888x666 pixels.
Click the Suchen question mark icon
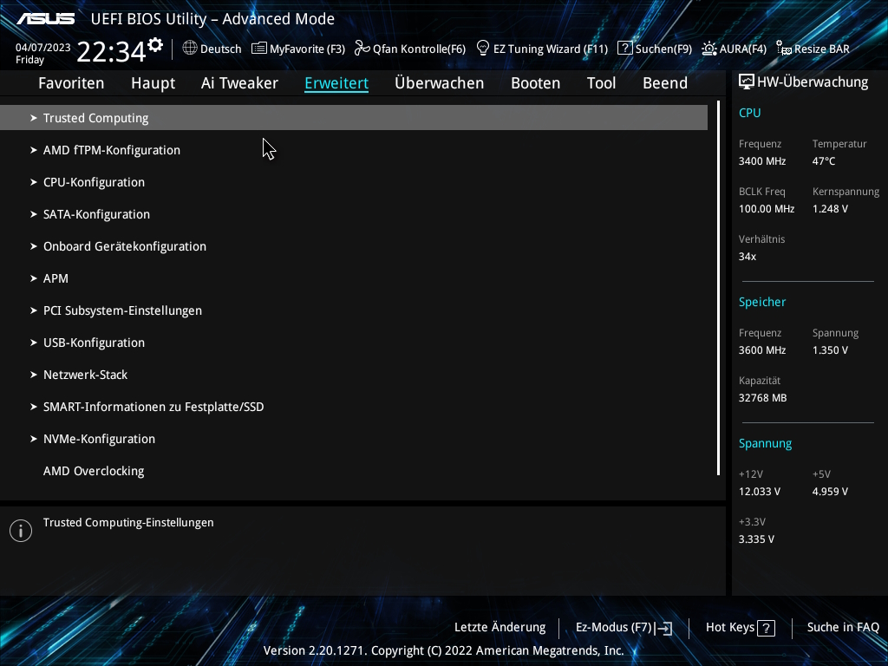[x=624, y=49]
